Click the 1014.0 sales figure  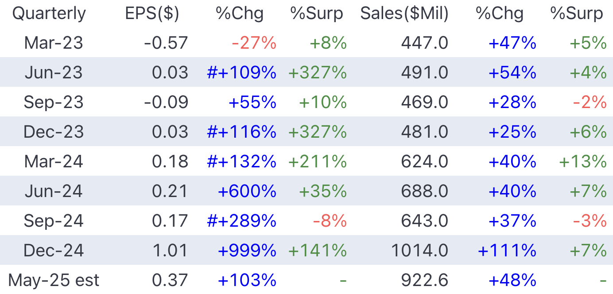[419, 251]
